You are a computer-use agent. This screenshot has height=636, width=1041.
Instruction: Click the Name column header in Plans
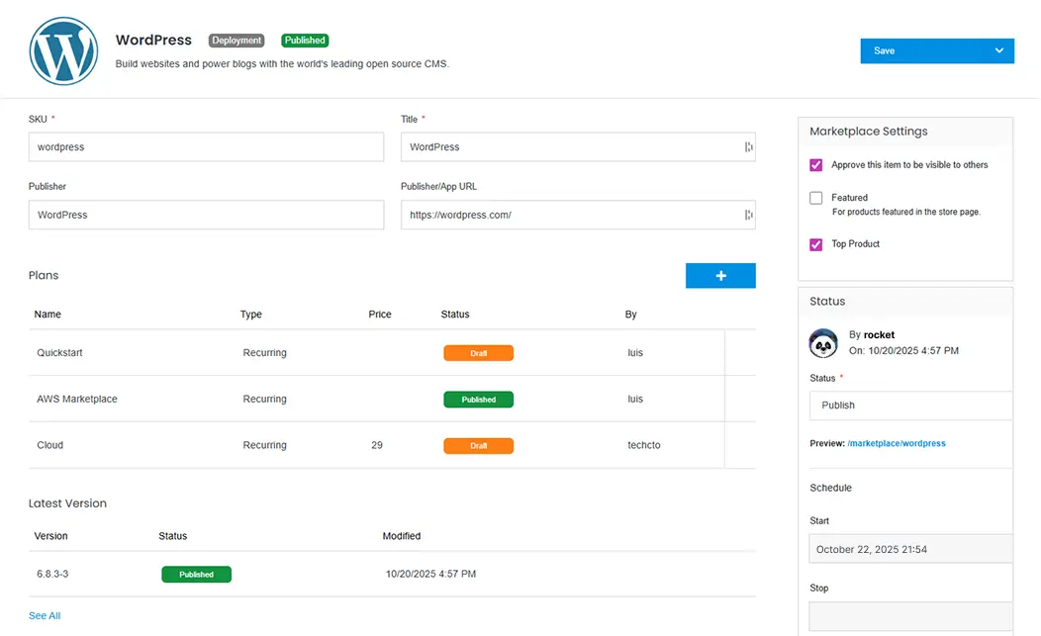tap(47, 314)
